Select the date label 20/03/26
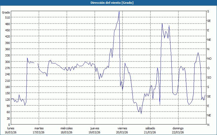 (122, 132)
